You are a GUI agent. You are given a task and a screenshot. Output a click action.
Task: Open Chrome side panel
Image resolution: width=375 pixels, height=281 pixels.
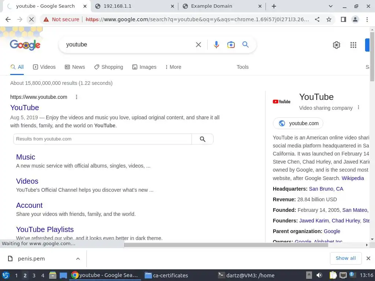tap(344, 19)
